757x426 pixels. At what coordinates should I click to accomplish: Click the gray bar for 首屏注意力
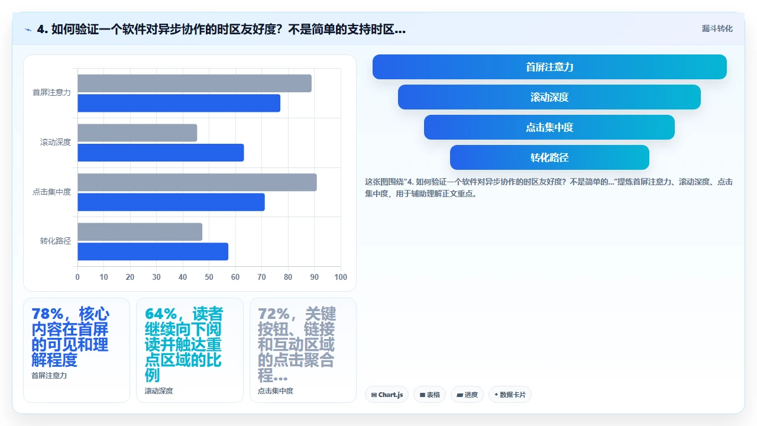click(195, 83)
